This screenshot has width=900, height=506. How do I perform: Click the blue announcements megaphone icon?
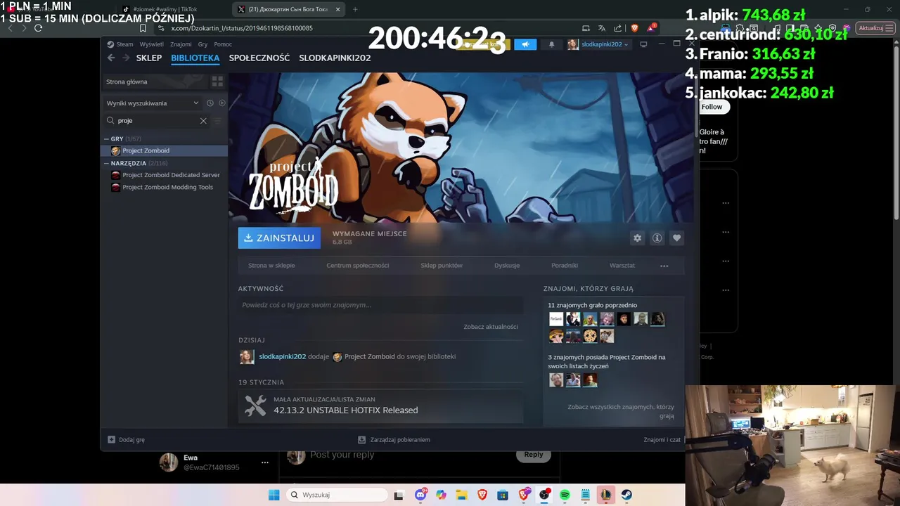point(525,44)
